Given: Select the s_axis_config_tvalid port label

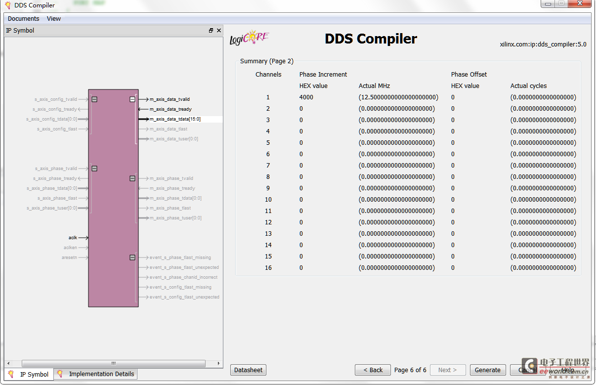Looking at the screenshot, I should (x=56, y=99).
